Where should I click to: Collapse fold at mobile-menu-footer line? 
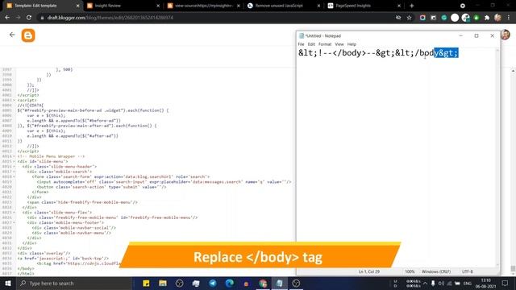(x=15, y=222)
